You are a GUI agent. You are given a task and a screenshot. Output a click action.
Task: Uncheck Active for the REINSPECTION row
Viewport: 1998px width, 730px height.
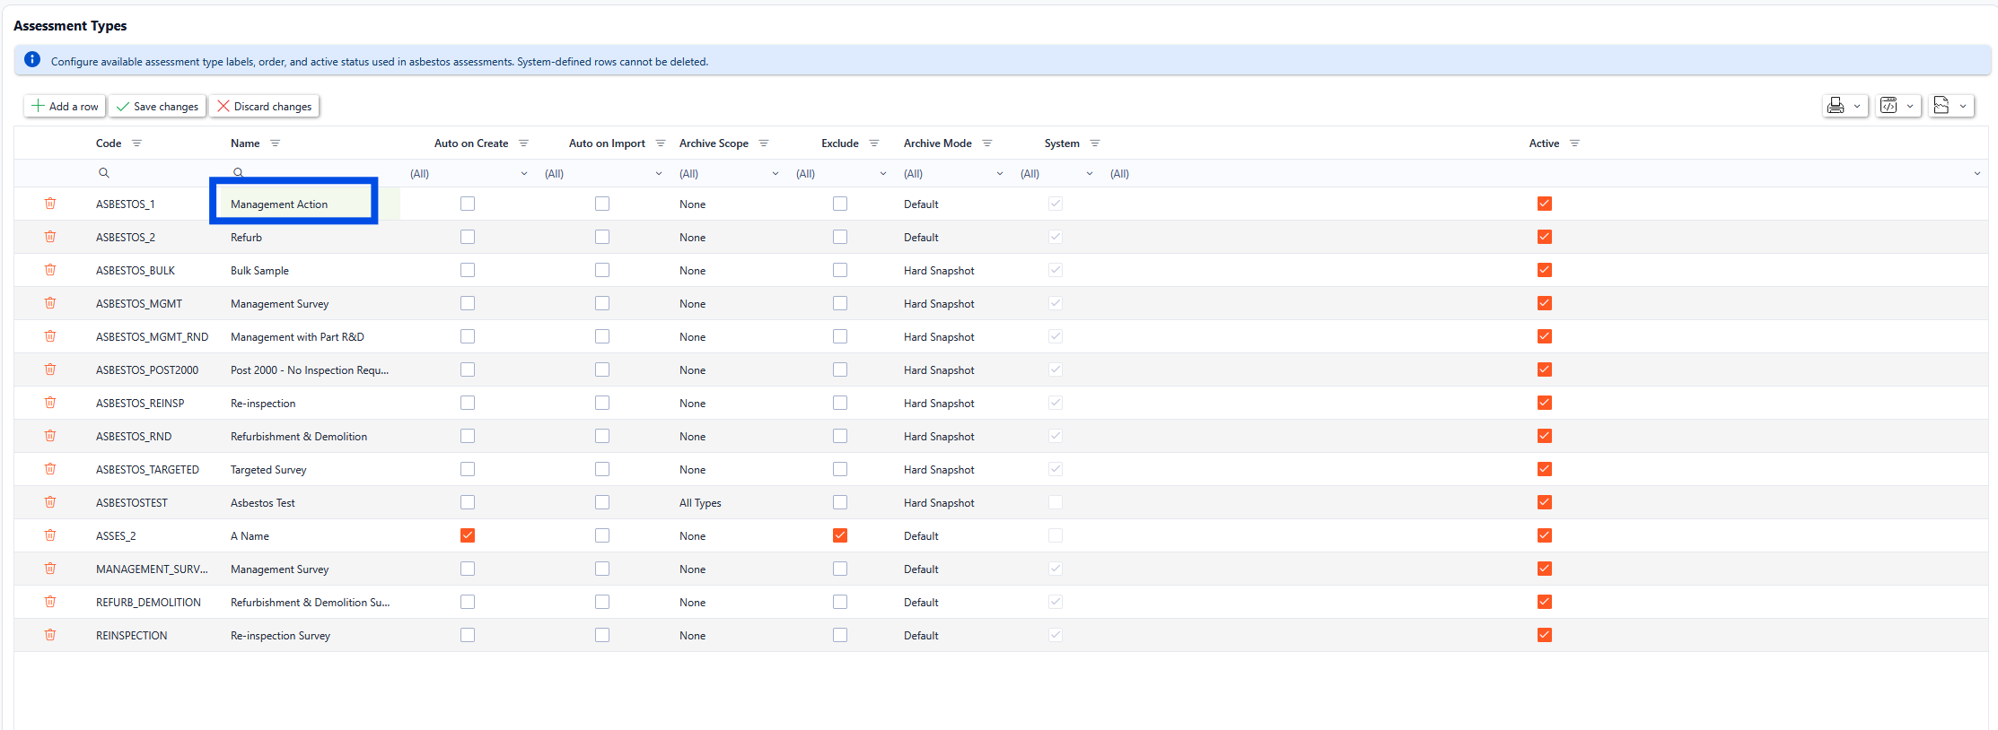(1544, 635)
